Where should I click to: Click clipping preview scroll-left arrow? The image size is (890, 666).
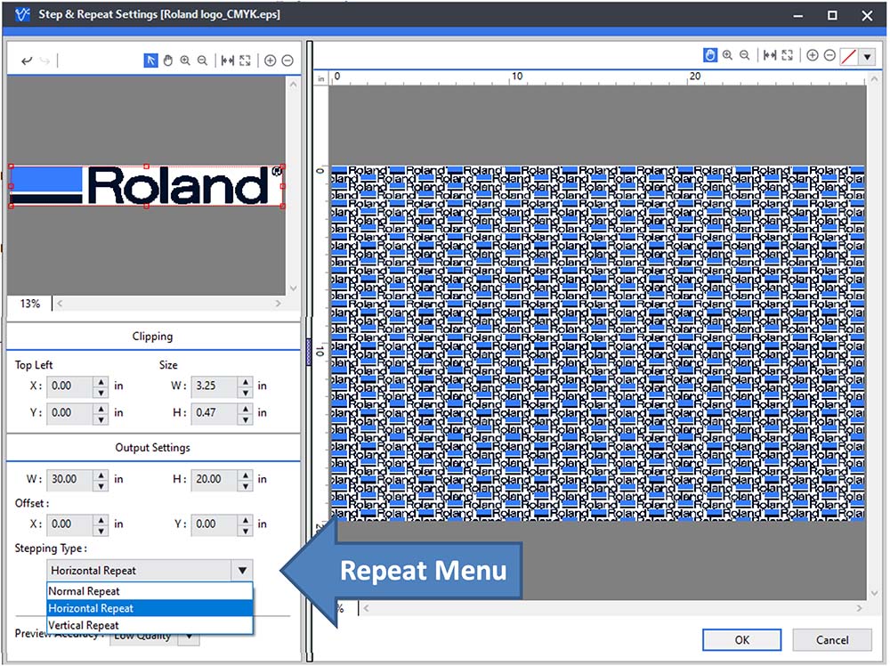pos(60,304)
